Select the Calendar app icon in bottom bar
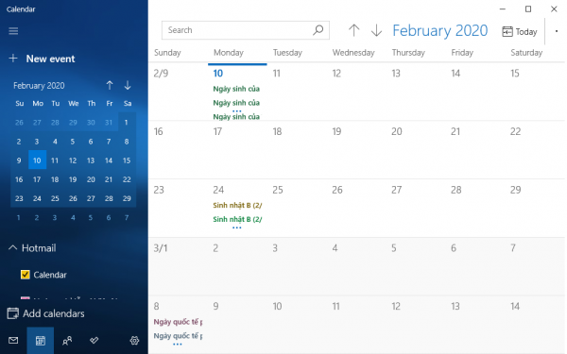The image size is (567, 354). 40,340
